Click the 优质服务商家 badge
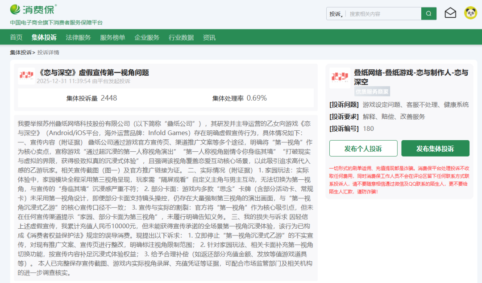 point(372,92)
